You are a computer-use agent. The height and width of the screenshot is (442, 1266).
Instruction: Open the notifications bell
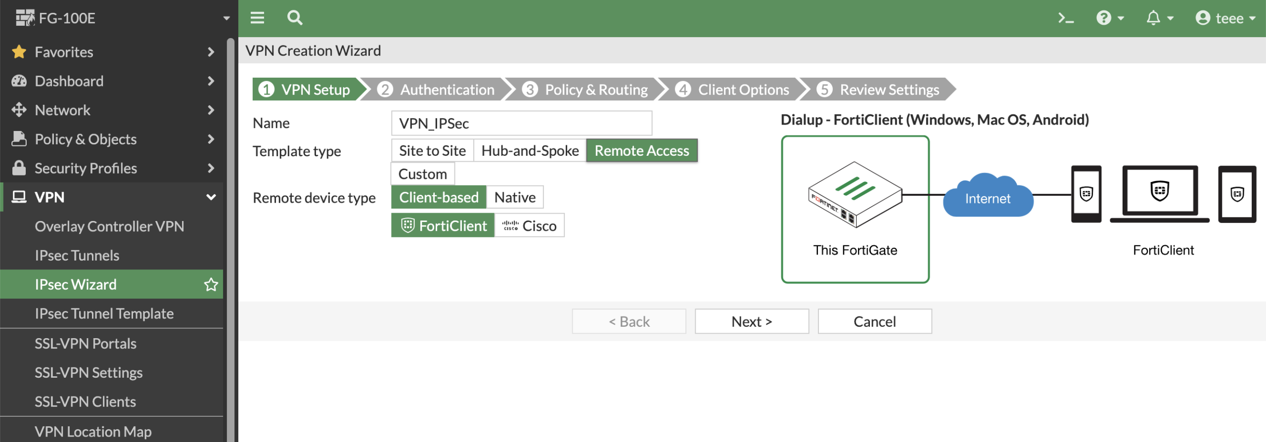tap(1153, 18)
